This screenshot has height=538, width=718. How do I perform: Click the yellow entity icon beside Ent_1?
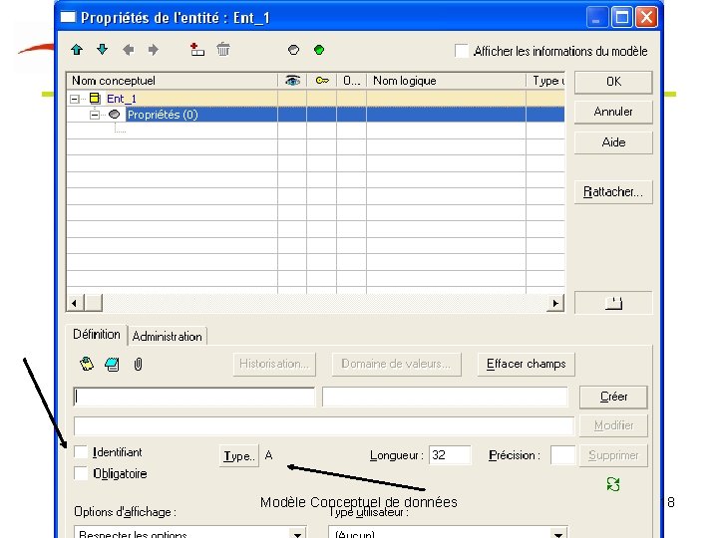point(95,99)
